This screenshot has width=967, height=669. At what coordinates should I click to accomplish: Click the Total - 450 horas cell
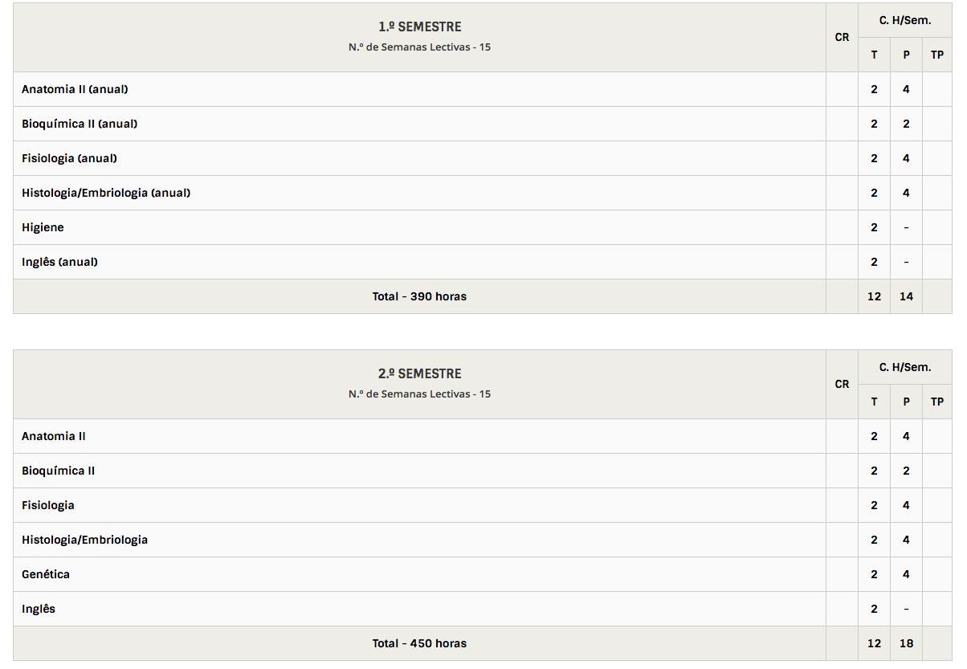tap(419, 643)
